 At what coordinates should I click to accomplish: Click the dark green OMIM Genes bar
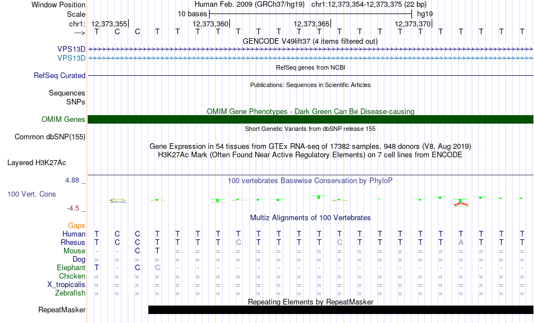pyautogui.click(x=311, y=120)
